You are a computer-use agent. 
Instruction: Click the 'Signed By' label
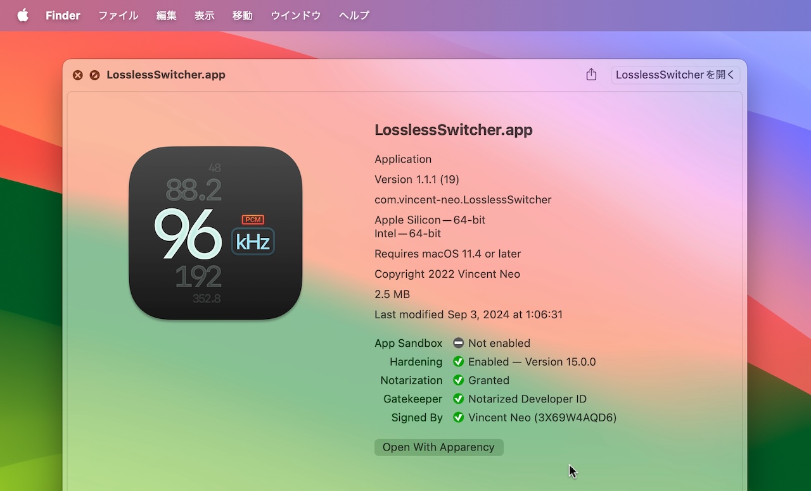pos(417,418)
